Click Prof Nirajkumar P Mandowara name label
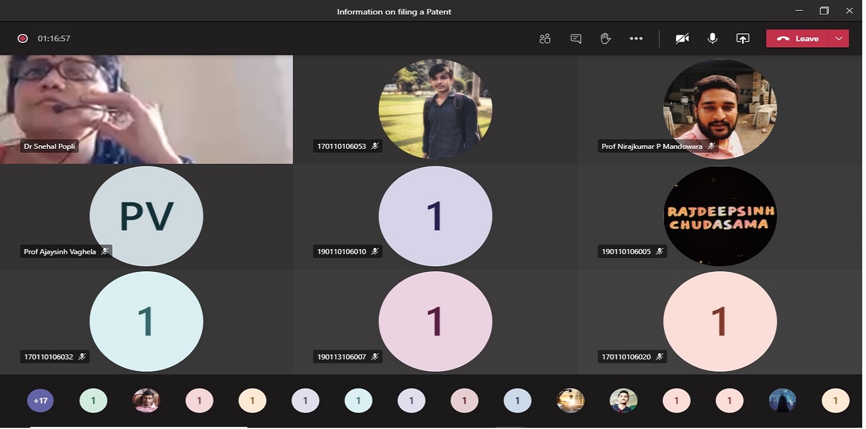Image resolution: width=866 pixels, height=429 pixels. coord(652,146)
